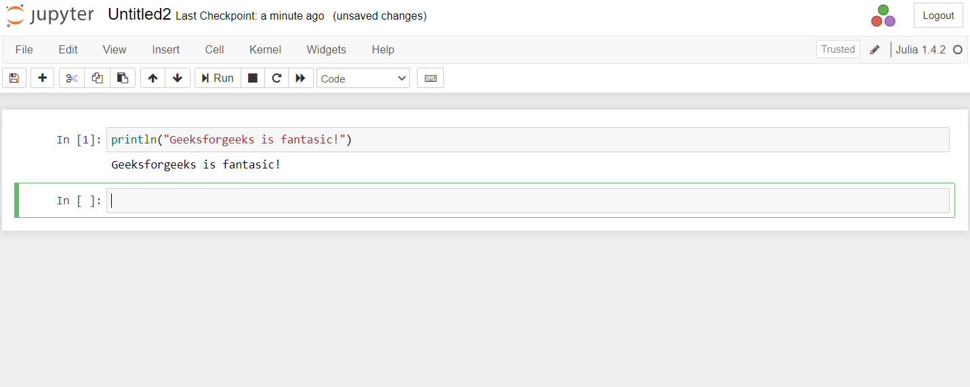Click into the empty code cell

click(x=527, y=200)
